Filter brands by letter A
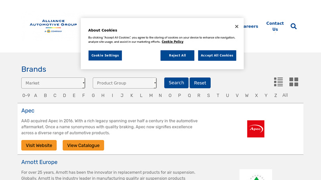Screen dimensions: 321x180 click(x=36, y=96)
